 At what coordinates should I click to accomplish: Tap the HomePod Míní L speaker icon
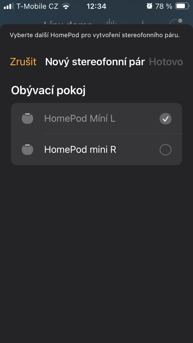[x=27, y=119]
